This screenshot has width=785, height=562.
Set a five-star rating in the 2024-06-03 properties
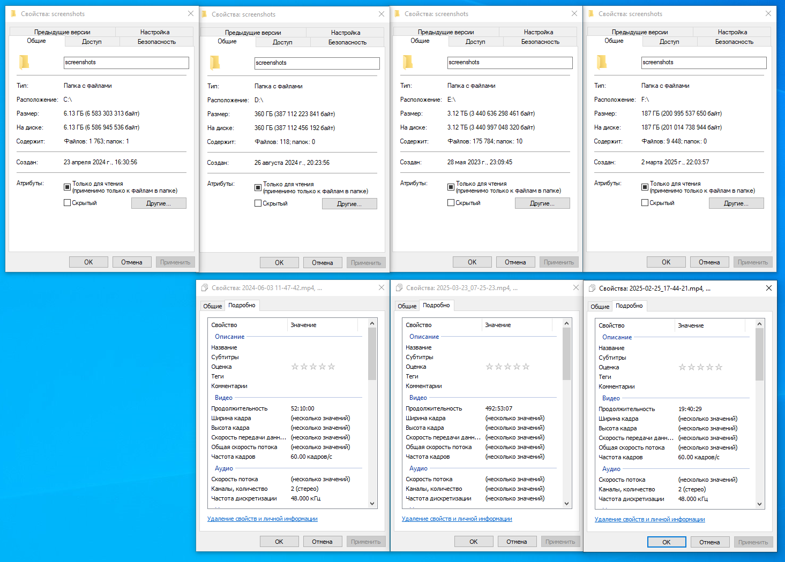pos(332,367)
